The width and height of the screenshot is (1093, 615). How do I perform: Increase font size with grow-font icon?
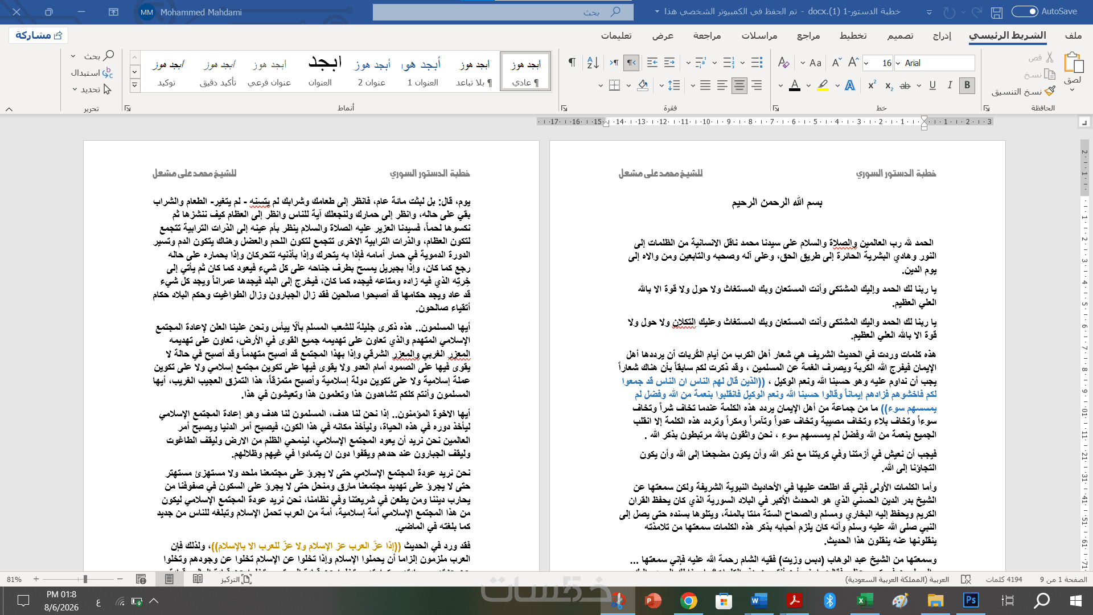(x=853, y=63)
